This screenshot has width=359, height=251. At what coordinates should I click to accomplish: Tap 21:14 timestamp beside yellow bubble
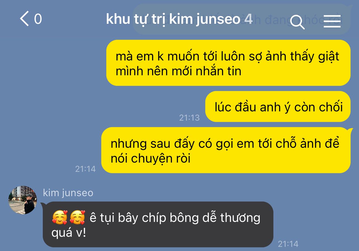(x=85, y=169)
